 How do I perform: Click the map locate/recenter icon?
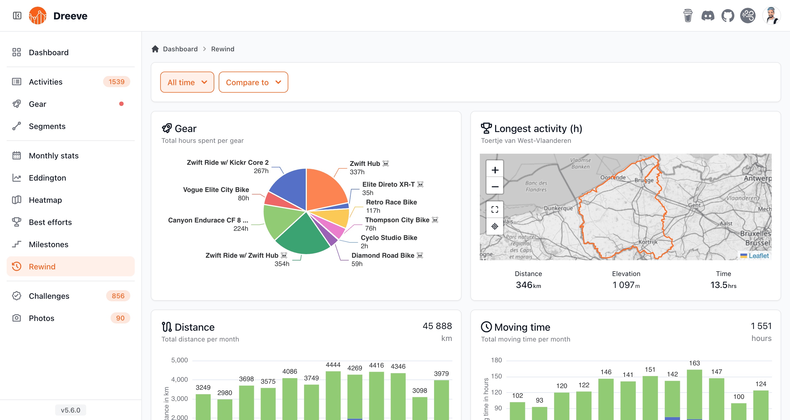click(x=495, y=227)
